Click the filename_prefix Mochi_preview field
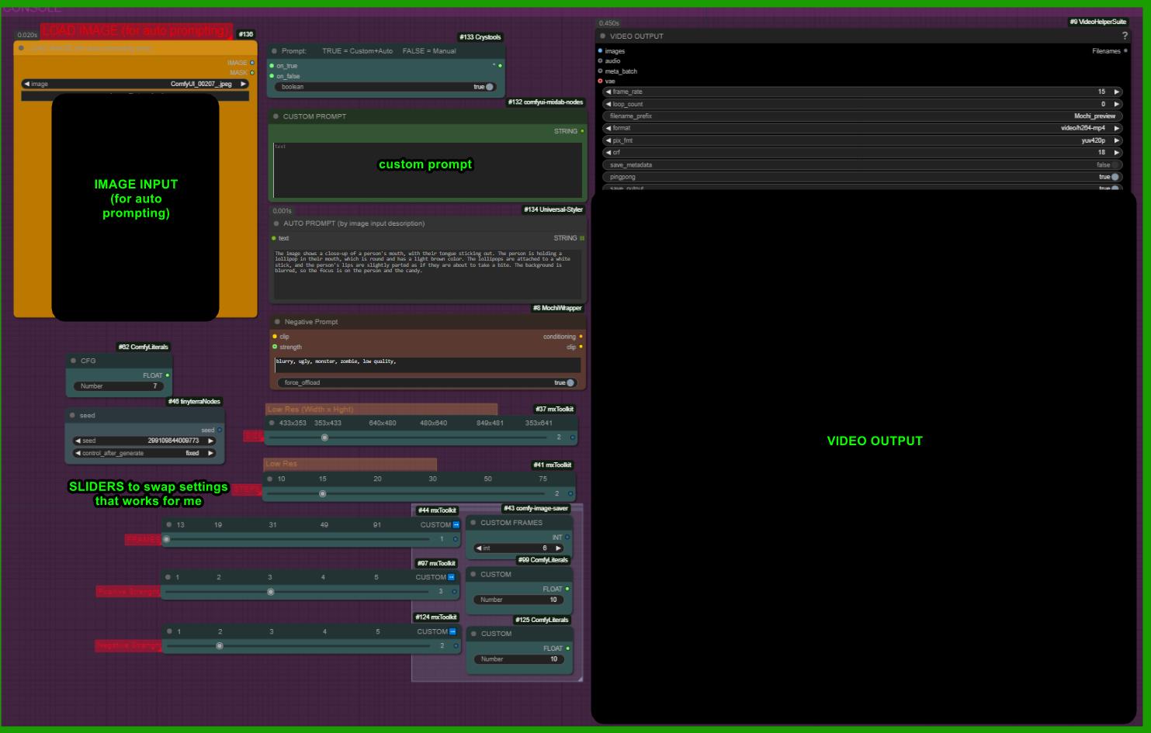 [862, 116]
